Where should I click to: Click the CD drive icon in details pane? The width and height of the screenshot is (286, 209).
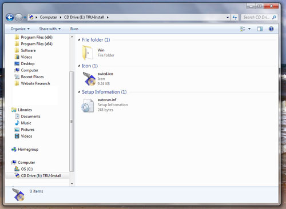pyautogui.click(x=18, y=195)
